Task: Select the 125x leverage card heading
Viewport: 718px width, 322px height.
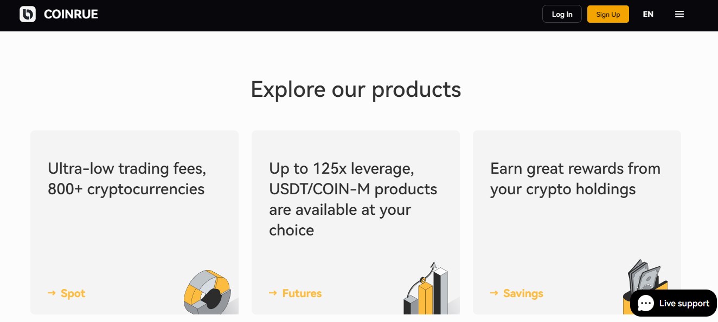Action: click(352, 199)
